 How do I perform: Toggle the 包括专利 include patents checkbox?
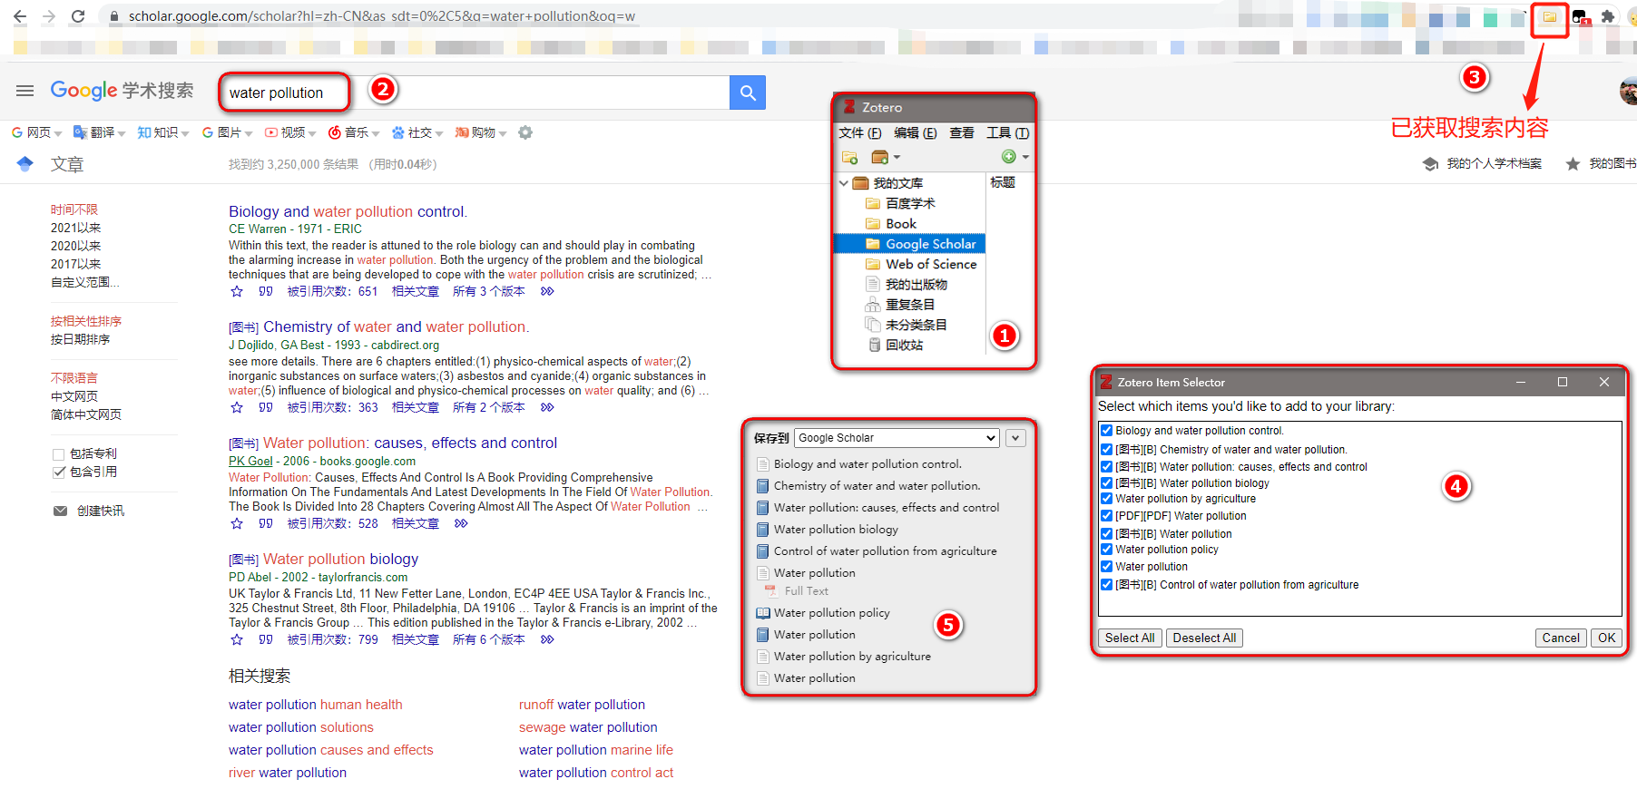pos(59,454)
